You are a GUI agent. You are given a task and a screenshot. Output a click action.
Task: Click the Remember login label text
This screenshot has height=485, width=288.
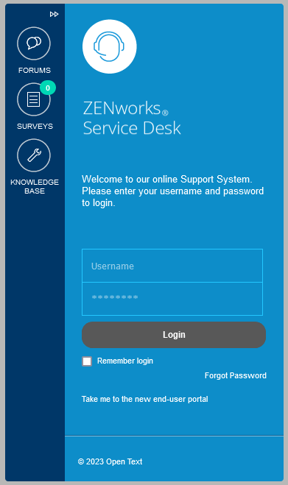point(125,361)
